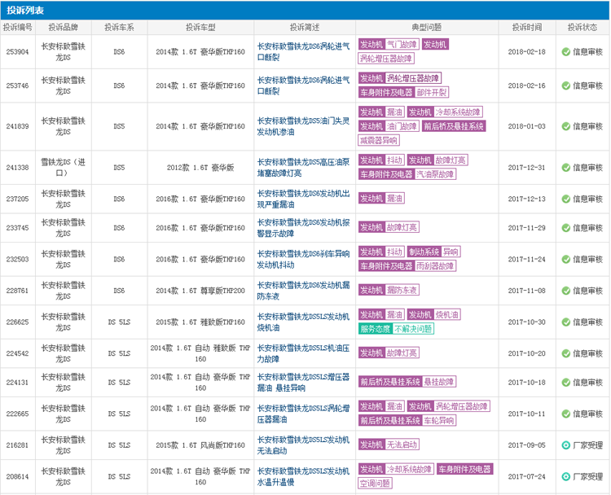Open link 长安标致雪铁龙DS6发动机出现严重漏油

303,199
